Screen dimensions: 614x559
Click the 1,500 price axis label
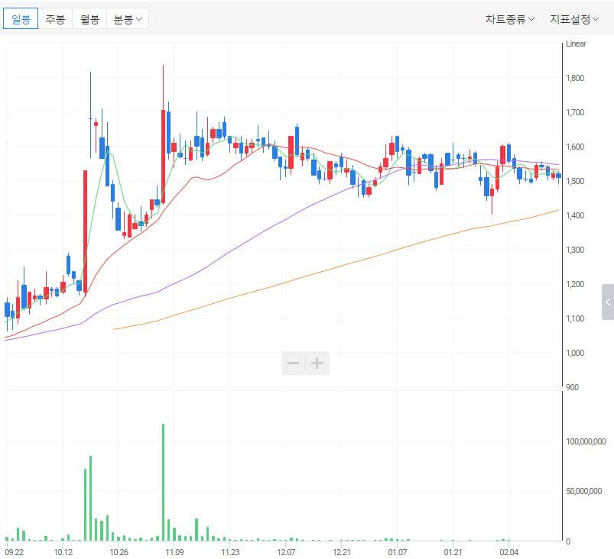click(x=575, y=181)
